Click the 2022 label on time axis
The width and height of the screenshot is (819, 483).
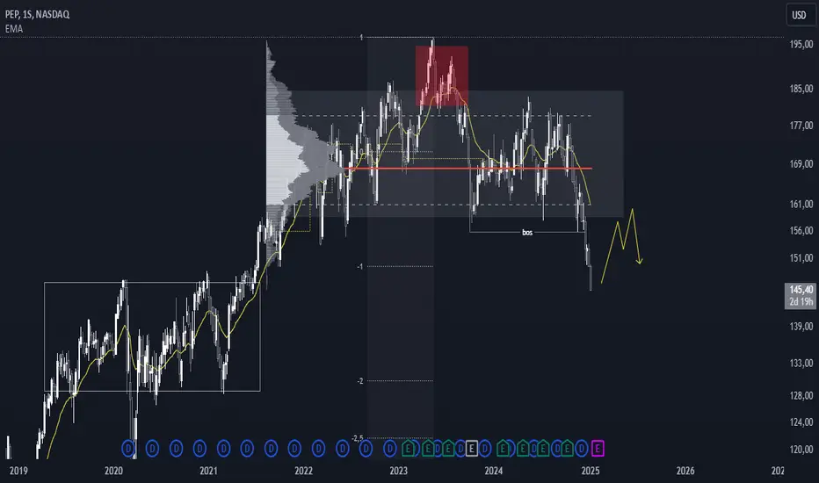[x=303, y=471]
